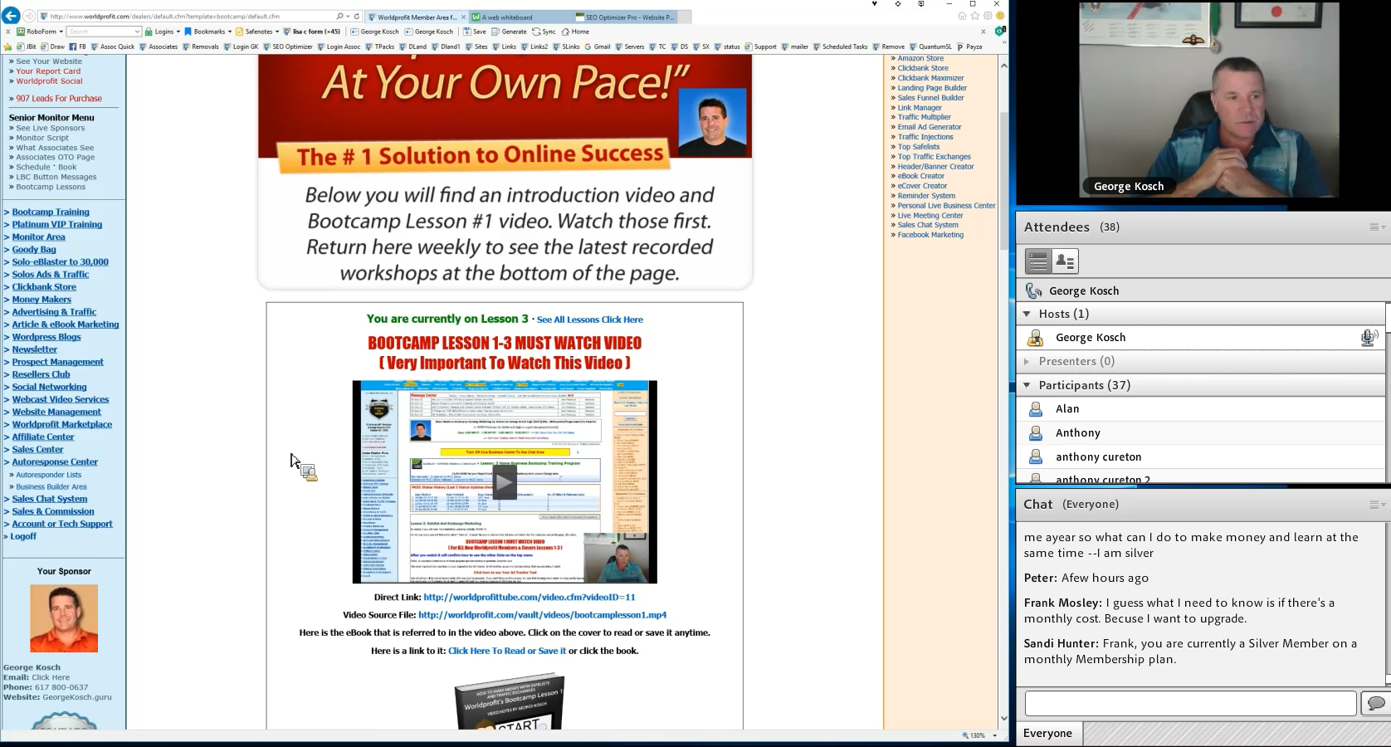Open the Safenotes dropdown

pos(258,32)
